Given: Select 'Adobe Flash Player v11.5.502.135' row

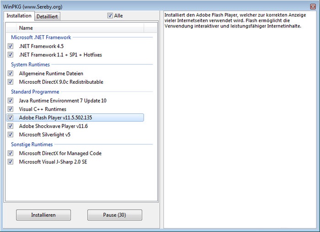Looking at the screenshot, I should [75, 118].
